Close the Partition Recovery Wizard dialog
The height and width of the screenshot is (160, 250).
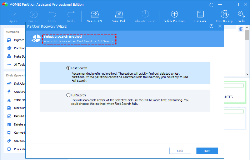[x=220, y=26]
